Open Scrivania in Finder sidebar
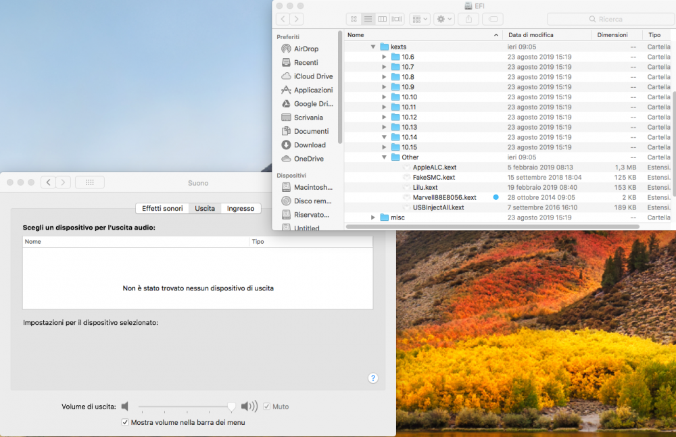The height and width of the screenshot is (437, 676). point(301,118)
